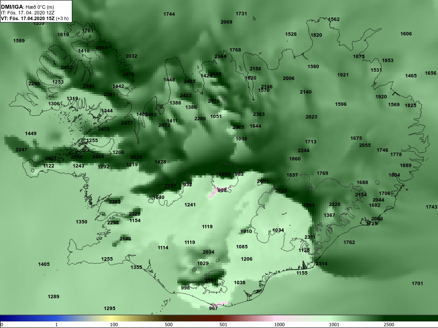Click the map value 2296
This screenshot has height=328, width=438.
coord(34,84)
